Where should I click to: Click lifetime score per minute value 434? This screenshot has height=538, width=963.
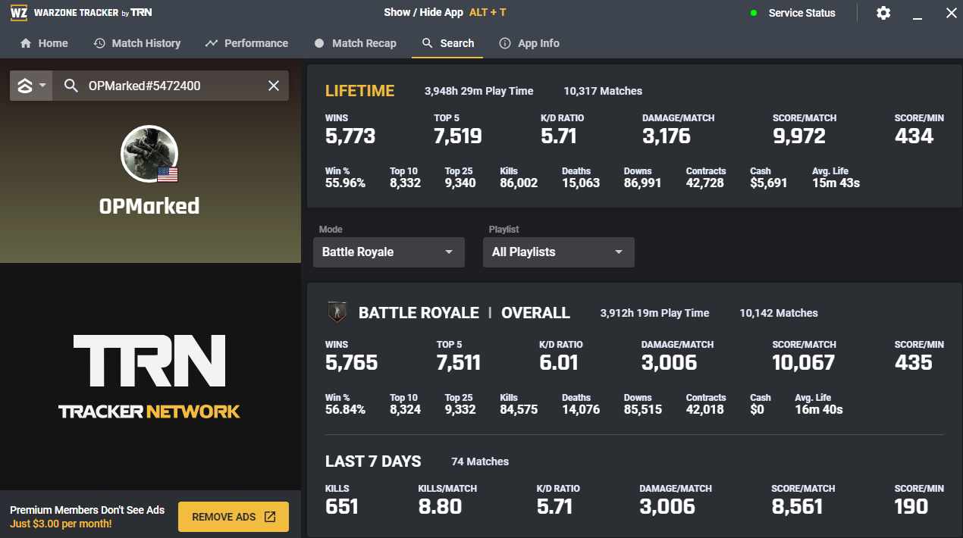pyautogui.click(x=914, y=136)
